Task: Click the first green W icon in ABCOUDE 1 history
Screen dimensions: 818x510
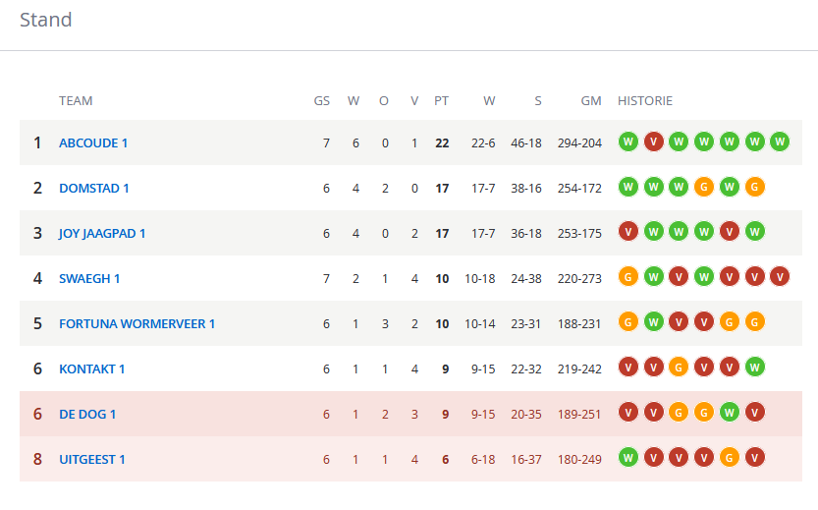Action: (x=628, y=142)
